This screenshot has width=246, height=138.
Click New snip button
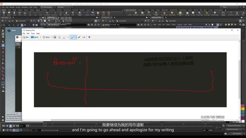[26, 37]
